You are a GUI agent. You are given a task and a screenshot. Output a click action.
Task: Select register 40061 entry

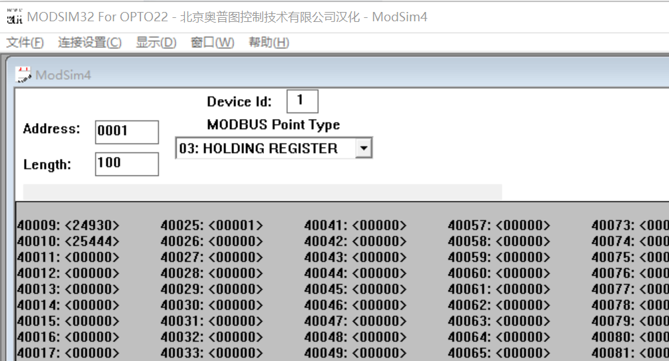[x=499, y=289]
